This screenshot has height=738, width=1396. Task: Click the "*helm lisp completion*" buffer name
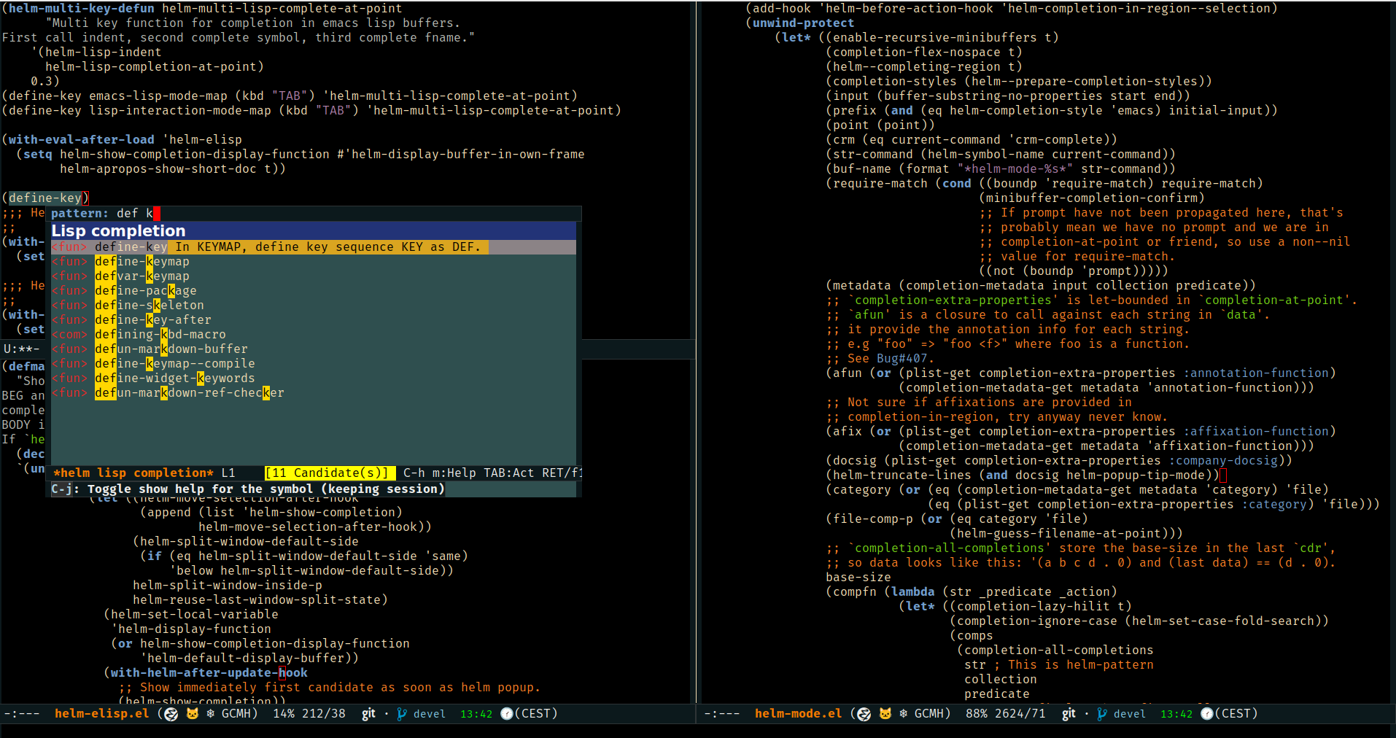[x=133, y=473]
